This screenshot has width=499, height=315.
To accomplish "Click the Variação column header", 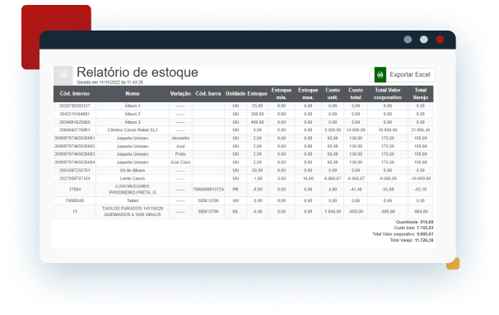I will click(180, 94).
